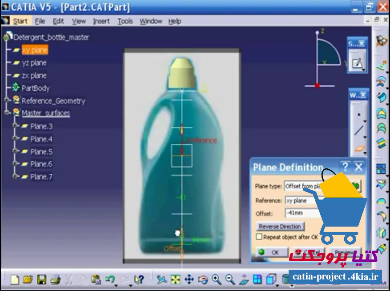Expand the Plane.5 tree node
Viewport: 390px width, 291px height.
click(15, 151)
